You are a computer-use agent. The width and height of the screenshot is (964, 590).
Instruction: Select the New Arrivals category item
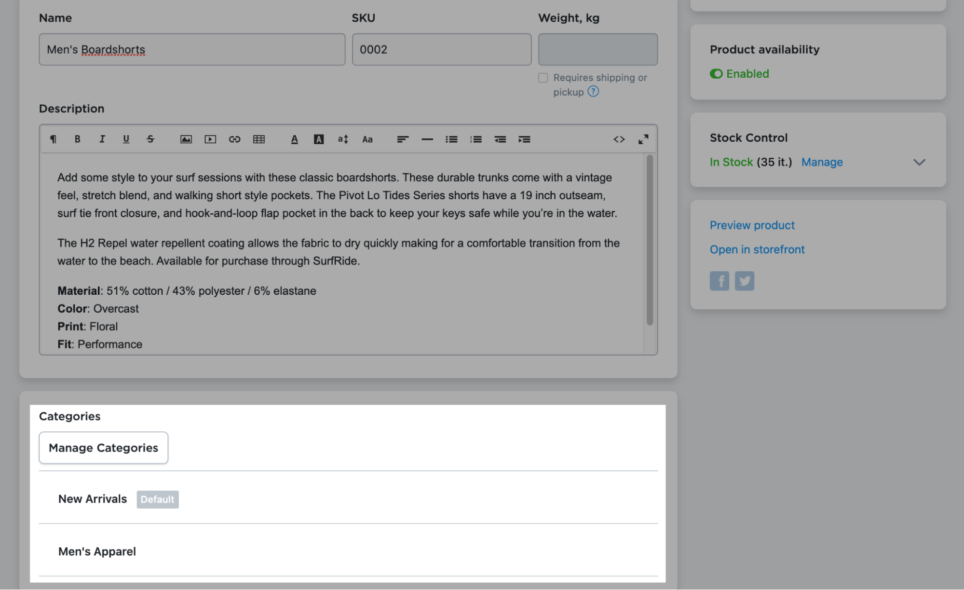[x=92, y=498]
